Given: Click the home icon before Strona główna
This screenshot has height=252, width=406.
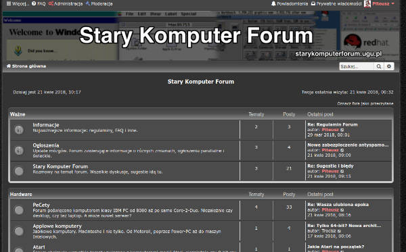Looking at the screenshot, I should 9,66.
